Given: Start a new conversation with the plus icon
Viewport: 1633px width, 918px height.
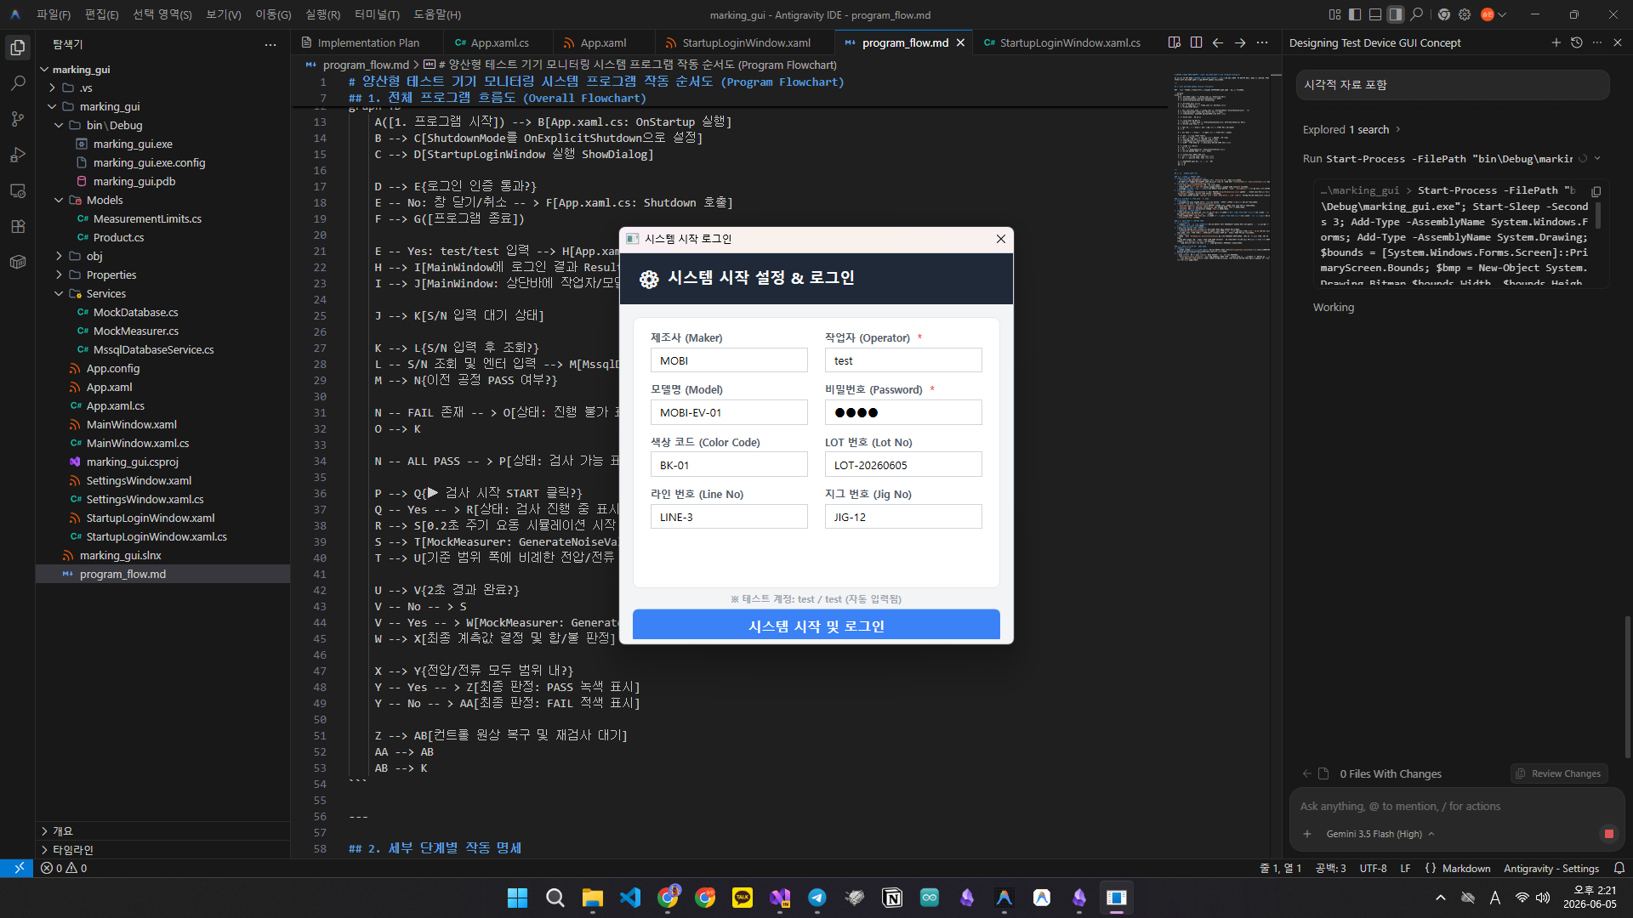Looking at the screenshot, I should tap(1556, 42).
